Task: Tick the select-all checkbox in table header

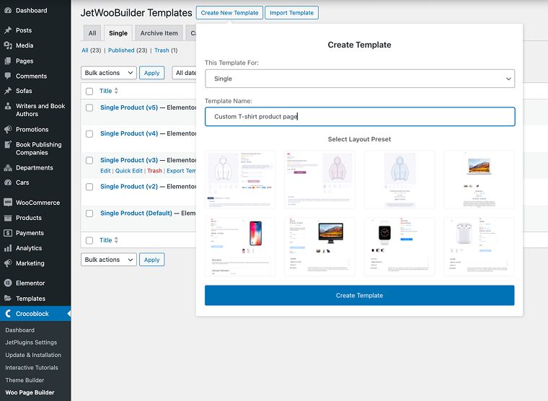Action: tap(89, 92)
